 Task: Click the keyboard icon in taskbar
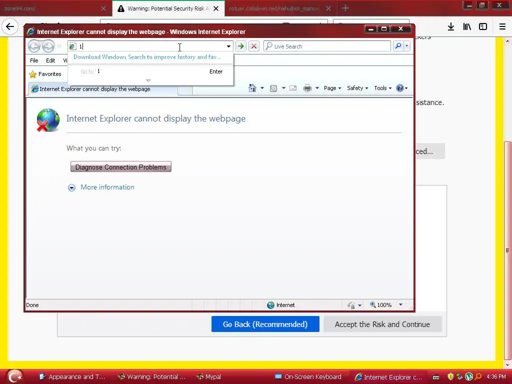436,377
